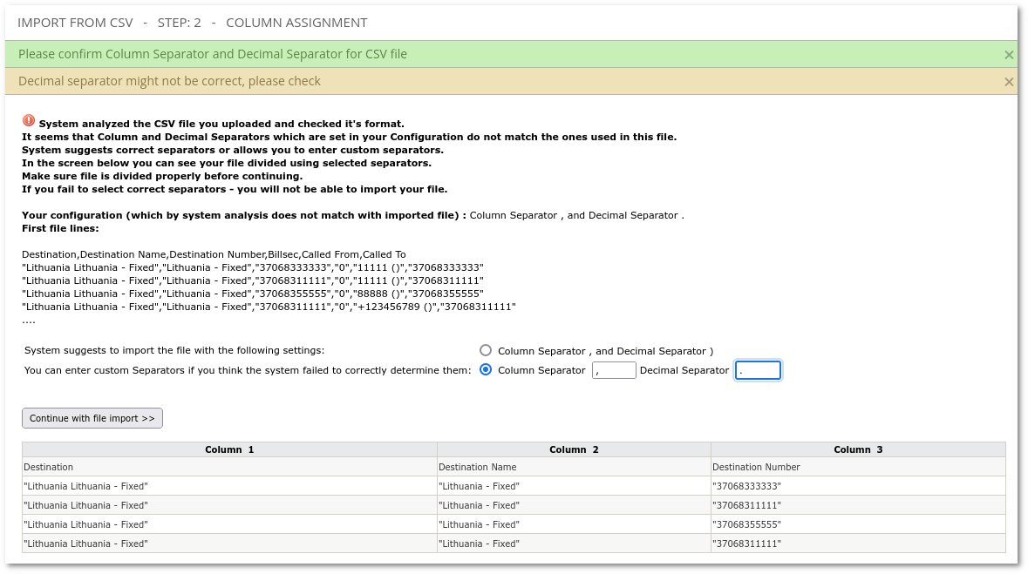Click the first "Lithuania - Fixed" cell in Column 2

coord(479,486)
